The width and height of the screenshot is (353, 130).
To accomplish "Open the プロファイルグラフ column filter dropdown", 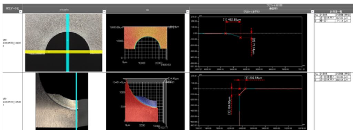I will 312,11.
